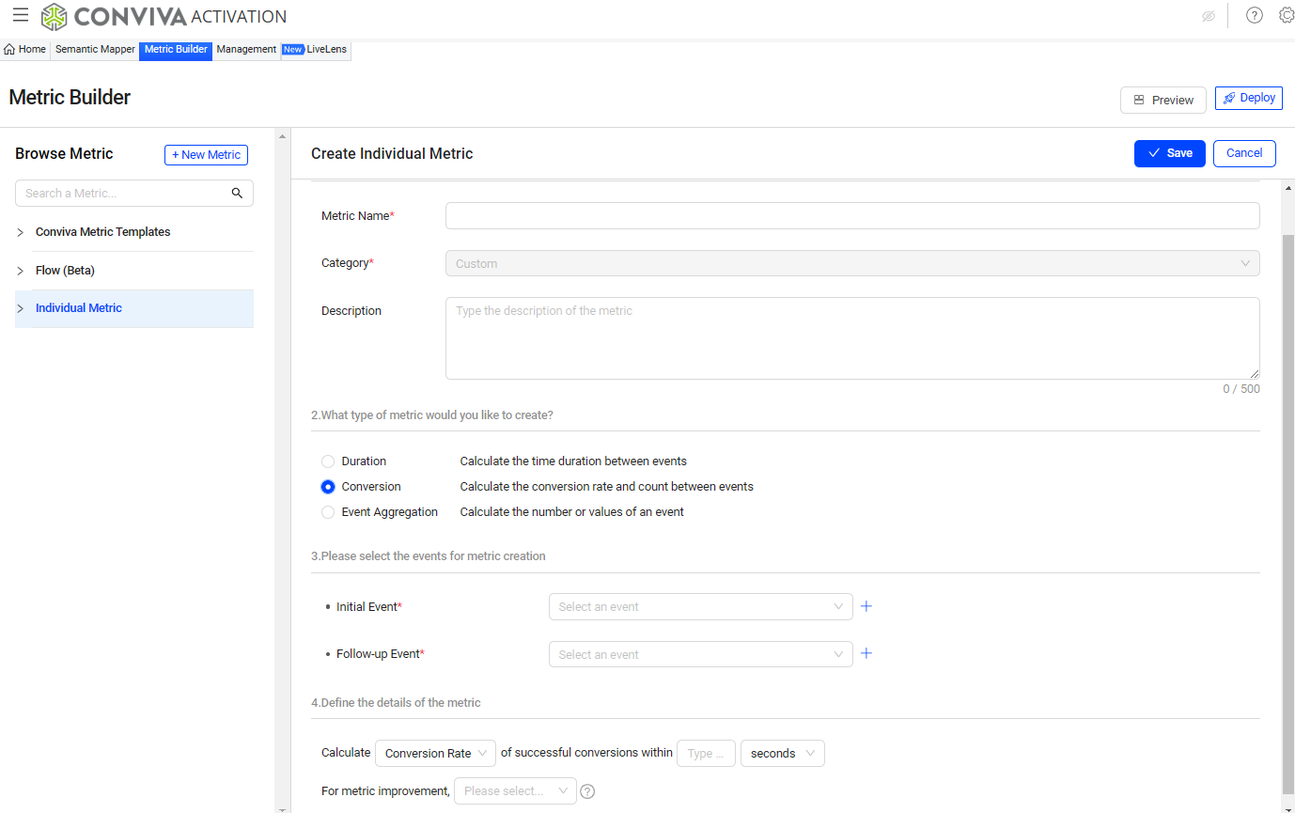The image size is (1295, 813).
Task: Click the Save button
Action: [1169, 153]
